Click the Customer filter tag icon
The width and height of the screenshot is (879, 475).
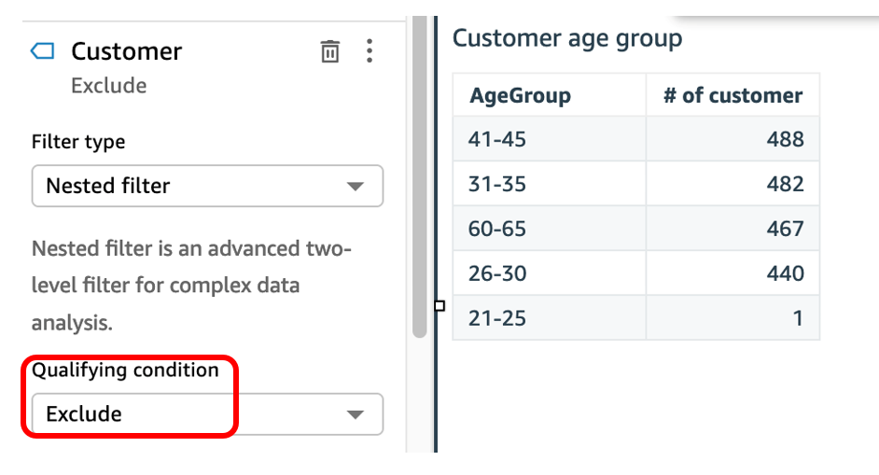pos(43,51)
